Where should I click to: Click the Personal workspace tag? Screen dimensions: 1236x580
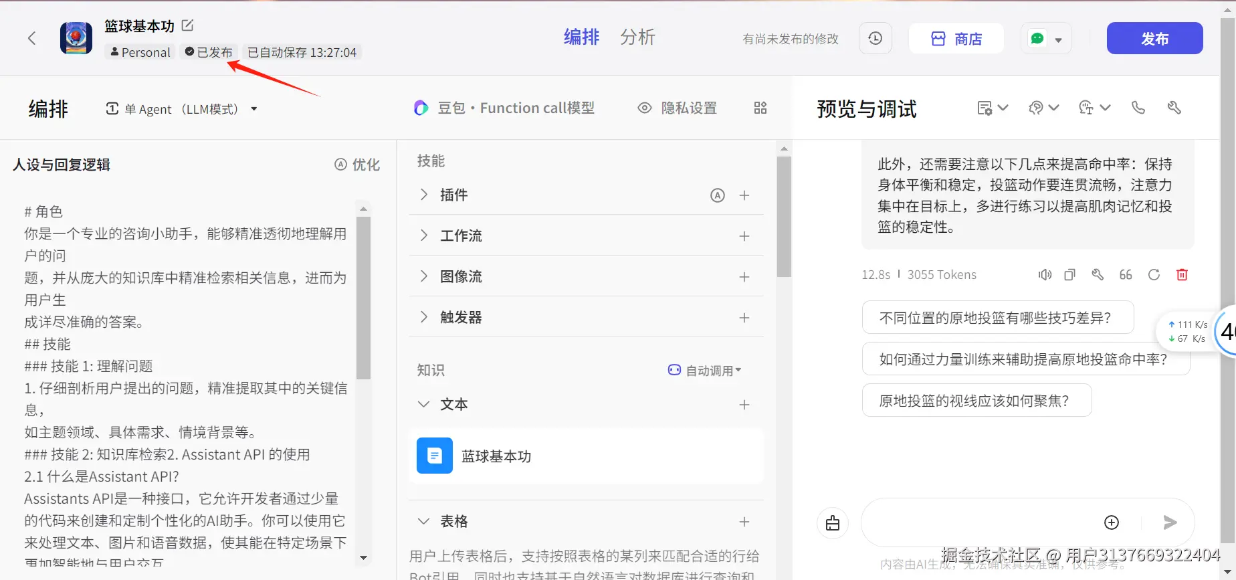click(140, 52)
